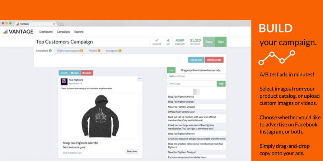This screenshot has height=161, width=323.
Task: Open the Explore menu item
Action: coord(79,32)
